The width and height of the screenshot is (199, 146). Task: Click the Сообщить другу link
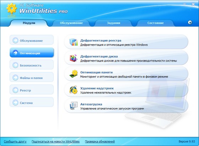(x=15, y=141)
